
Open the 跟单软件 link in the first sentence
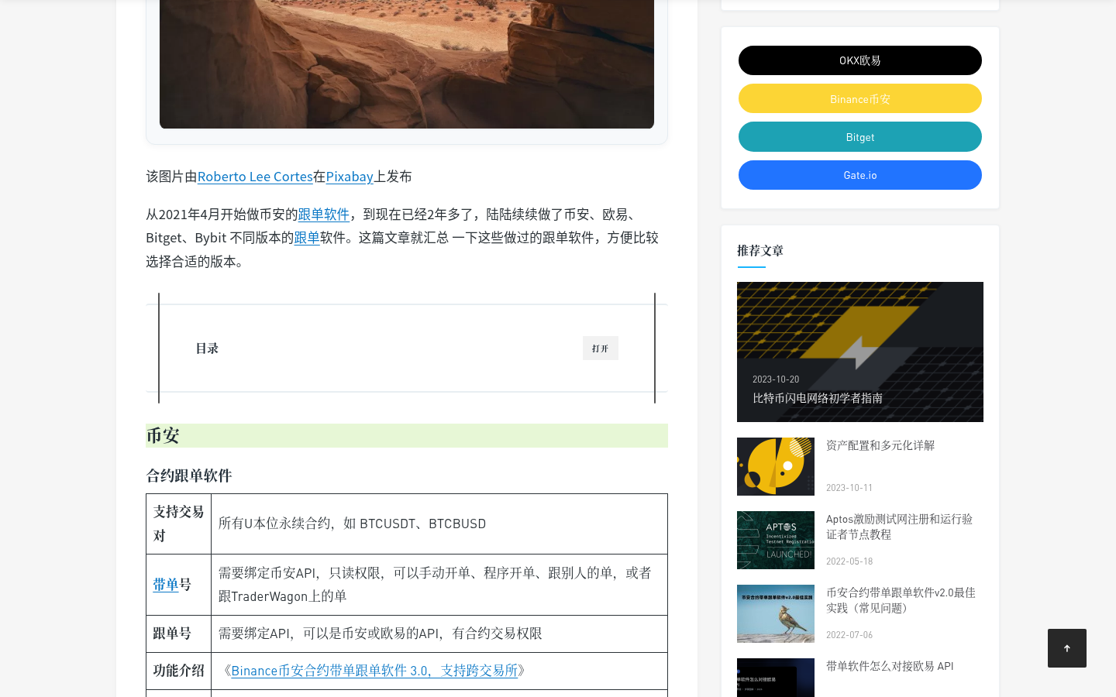click(x=324, y=215)
